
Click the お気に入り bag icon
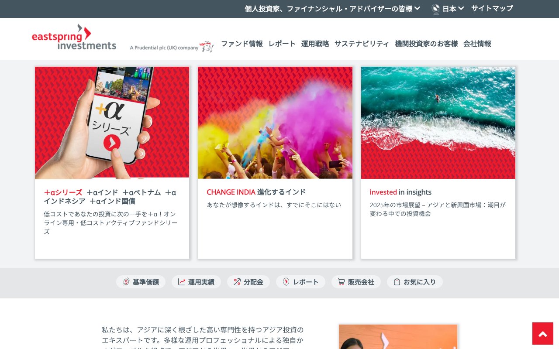click(x=397, y=282)
